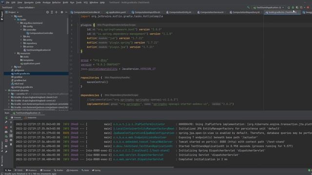Open the Project side tool window tab
This screenshot has height=175, width=312.
point(2,16)
